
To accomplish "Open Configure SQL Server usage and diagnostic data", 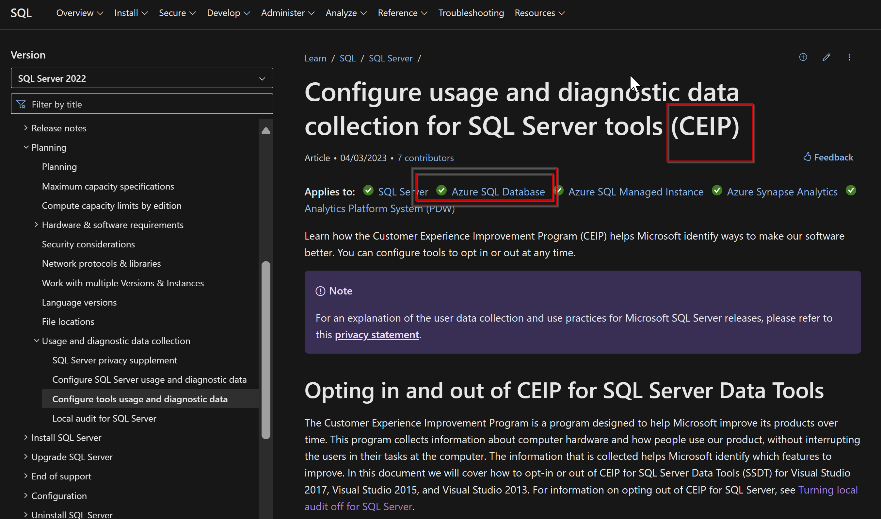I will [x=150, y=379].
